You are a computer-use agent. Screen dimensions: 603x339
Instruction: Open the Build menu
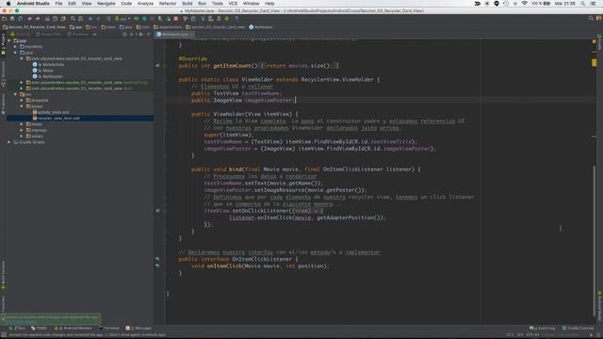187,4
